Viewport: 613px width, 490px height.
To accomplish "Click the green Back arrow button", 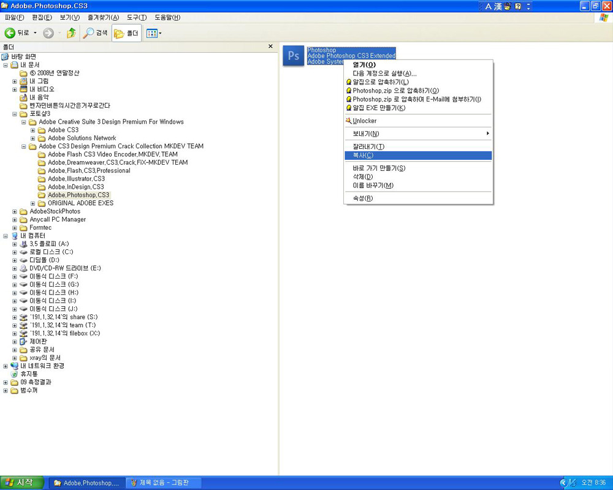I will click(10, 33).
